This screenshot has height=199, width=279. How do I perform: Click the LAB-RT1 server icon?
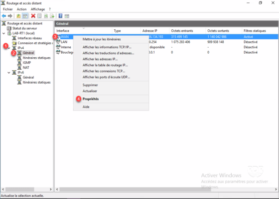[x=9, y=33]
